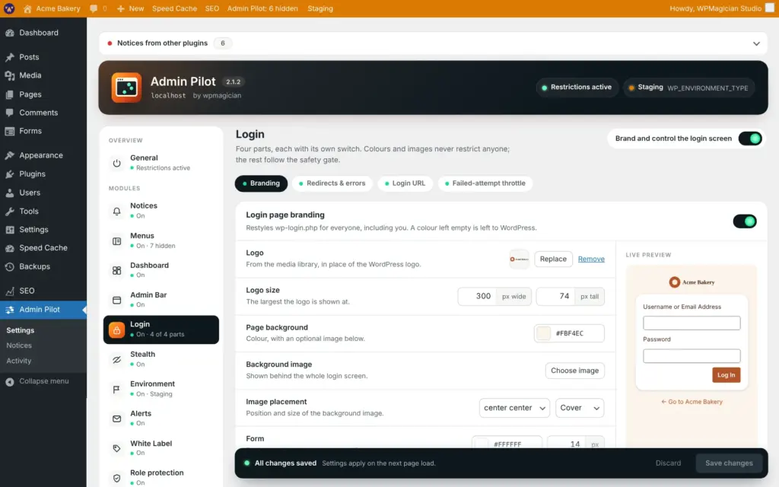Click the Backups clock icon

(x=10, y=267)
